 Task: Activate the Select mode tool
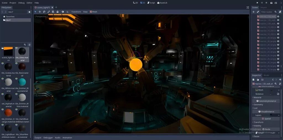point(35,12)
